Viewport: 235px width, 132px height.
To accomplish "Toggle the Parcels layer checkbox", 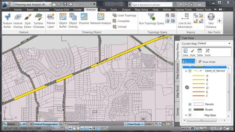I will point(190,104).
